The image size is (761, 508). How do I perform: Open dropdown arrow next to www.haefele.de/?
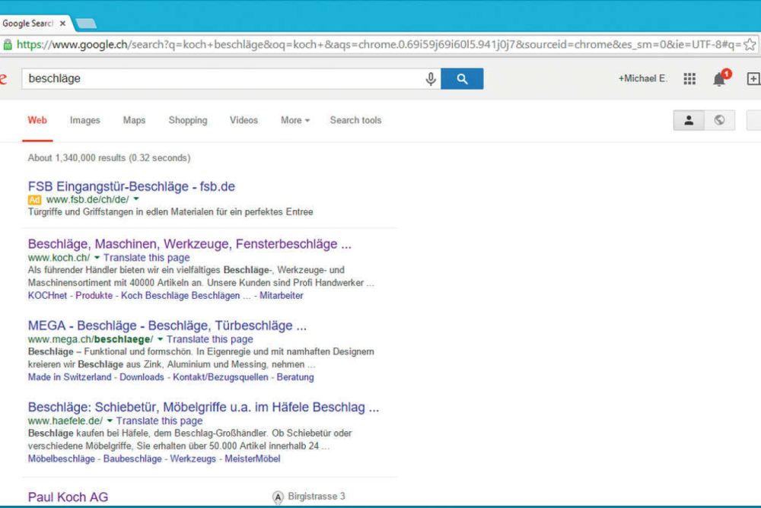pyautogui.click(x=109, y=421)
